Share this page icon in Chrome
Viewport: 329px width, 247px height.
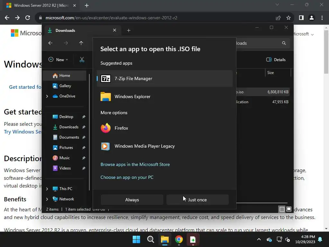278,18
